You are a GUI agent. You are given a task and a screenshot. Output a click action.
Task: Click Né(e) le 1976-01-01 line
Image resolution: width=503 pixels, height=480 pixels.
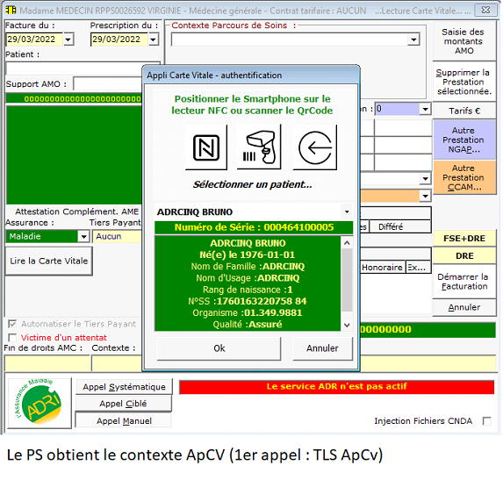248,254
